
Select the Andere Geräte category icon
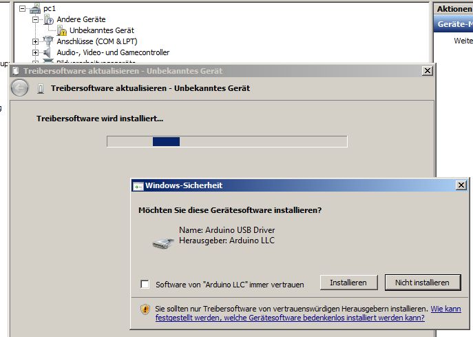tap(48, 20)
